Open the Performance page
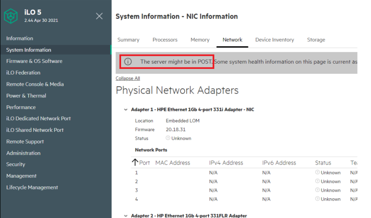Viewport: 371px width, 218px height. [x=21, y=107]
